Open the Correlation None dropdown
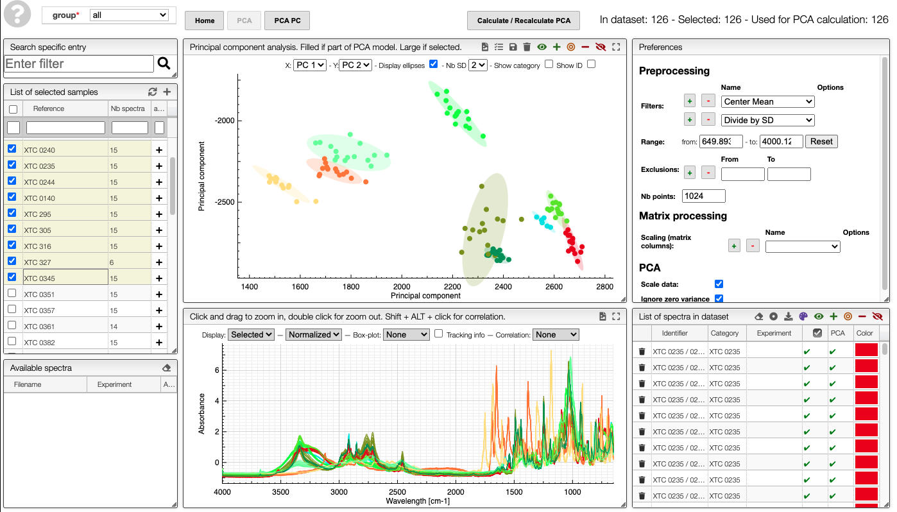897x512 pixels. coord(556,334)
